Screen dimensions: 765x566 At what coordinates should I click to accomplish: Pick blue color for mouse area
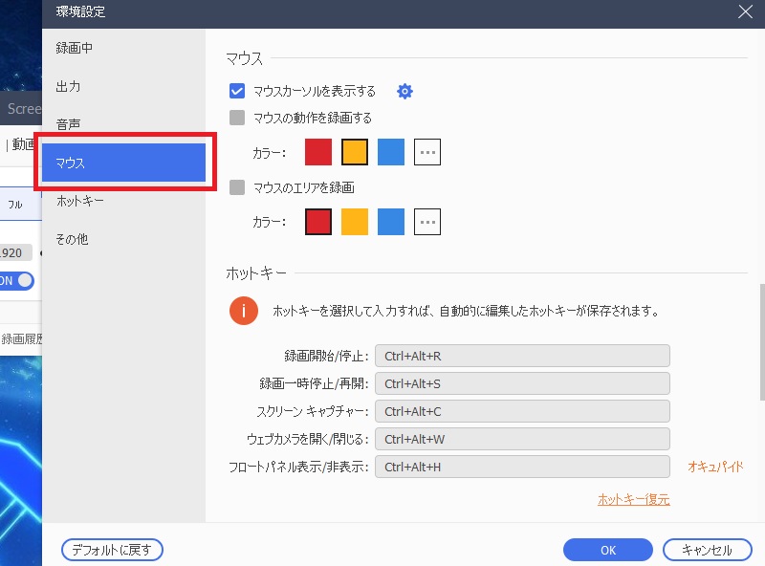coord(391,222)
